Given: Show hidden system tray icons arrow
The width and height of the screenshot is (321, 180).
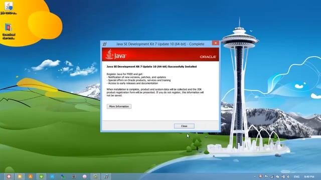Looking at the screenshot, I should (255, 176).
